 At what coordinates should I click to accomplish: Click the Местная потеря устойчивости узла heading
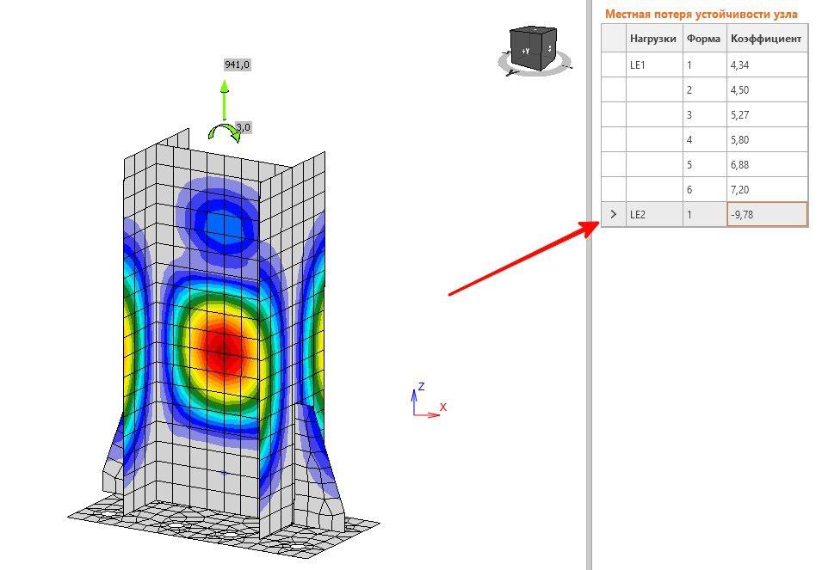(x=701, y=14)
